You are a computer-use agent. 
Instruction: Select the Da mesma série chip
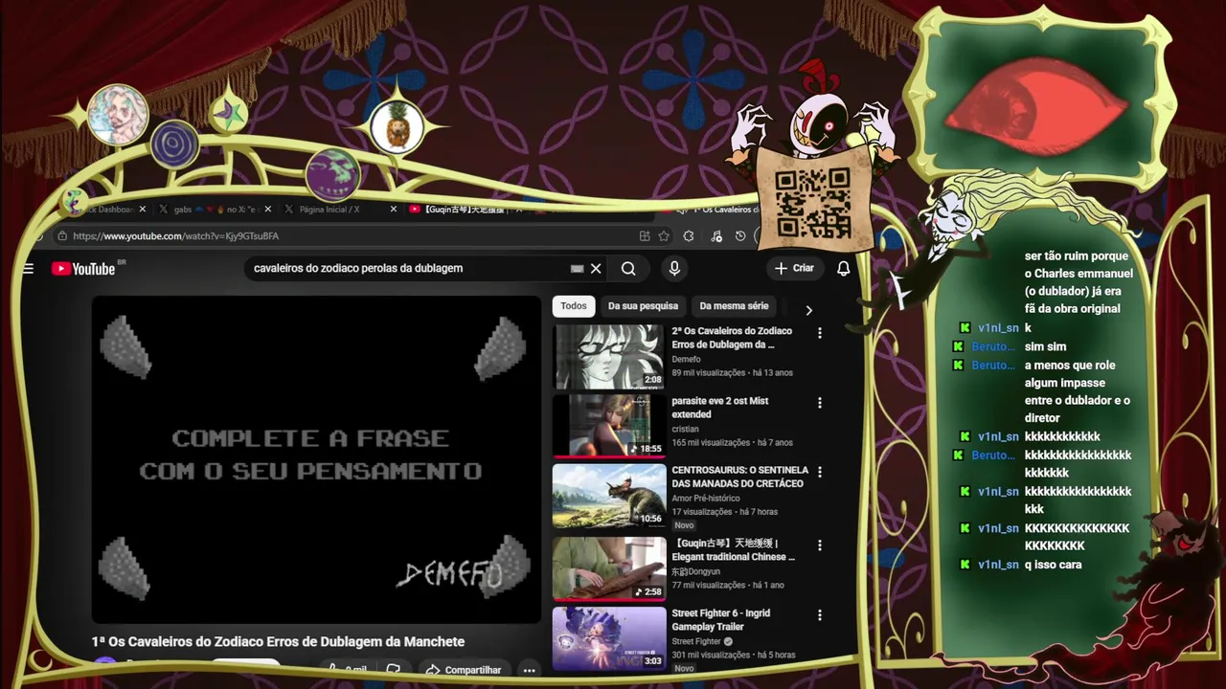coord(734,306)
